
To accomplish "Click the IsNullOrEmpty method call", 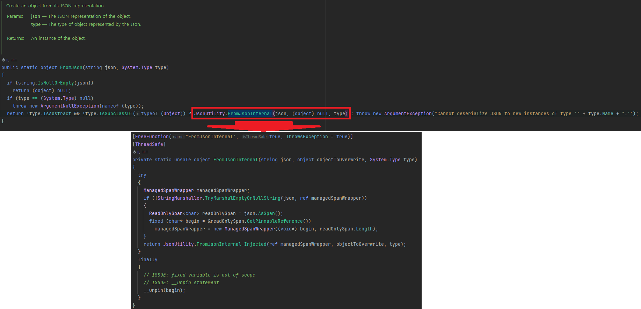I will coord(56,83).
